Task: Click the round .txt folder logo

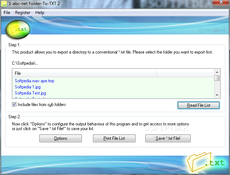Action: pyautogui.click(x=18, y=29)
